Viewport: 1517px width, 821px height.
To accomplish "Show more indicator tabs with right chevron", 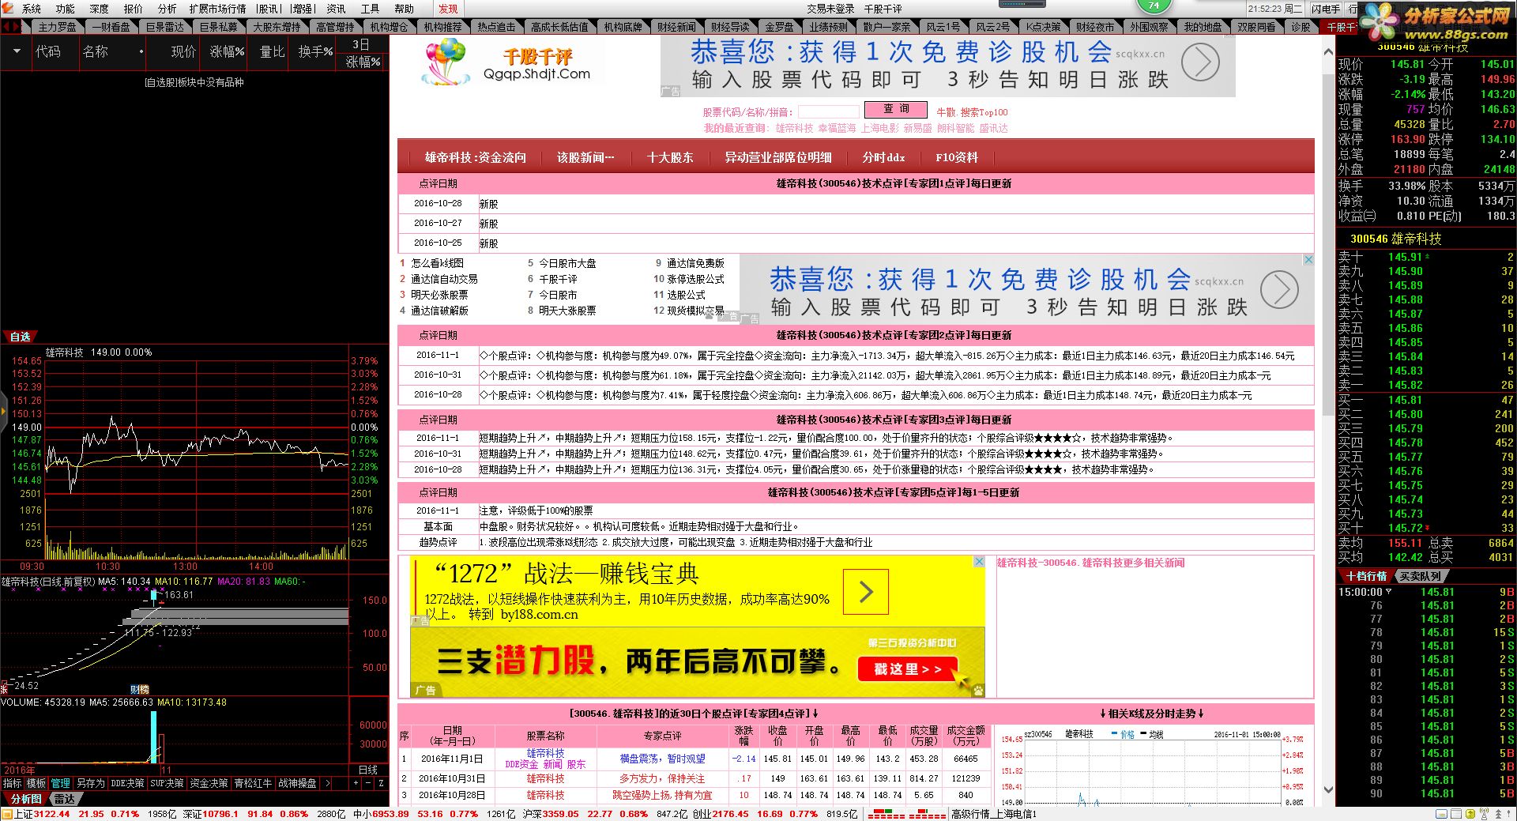I will [328, 783].
